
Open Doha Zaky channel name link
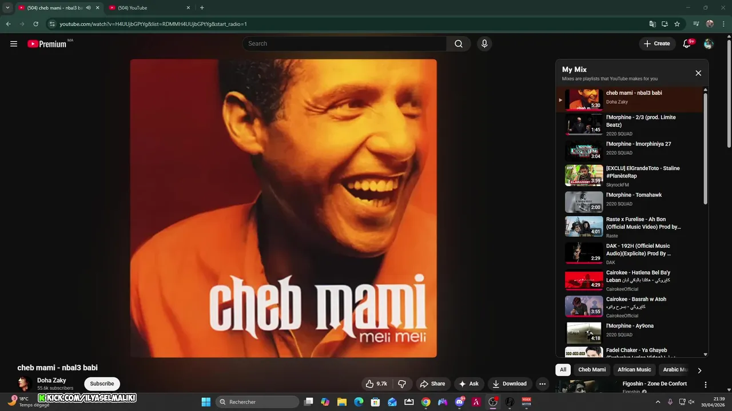51,380
